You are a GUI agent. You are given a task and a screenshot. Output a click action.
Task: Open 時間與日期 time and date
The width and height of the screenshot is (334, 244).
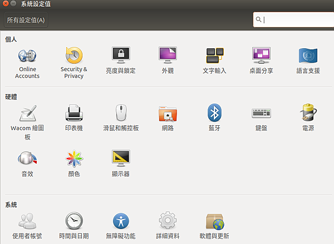[x=74, y=226]
